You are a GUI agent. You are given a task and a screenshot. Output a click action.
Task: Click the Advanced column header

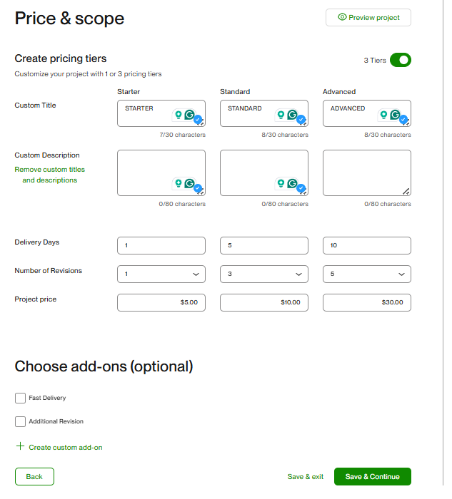(339, 92)
